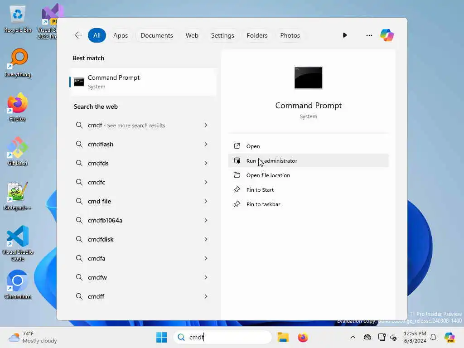Launch Visual Studio Code from desktop

pyautogui.click(x=18, y=243)
